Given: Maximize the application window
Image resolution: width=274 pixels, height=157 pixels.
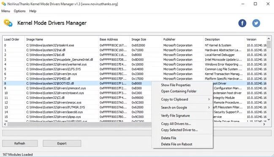Looking at the screenshot, I should point(255,4).
